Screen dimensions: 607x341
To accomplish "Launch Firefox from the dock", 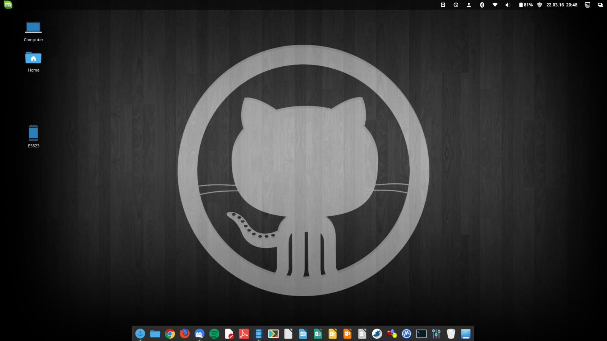I will tap(185, 334).
